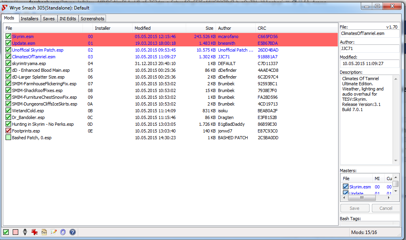Click the Bash Tags field
The width and height of the screenshot is (406, 240).
coord(369,223)
